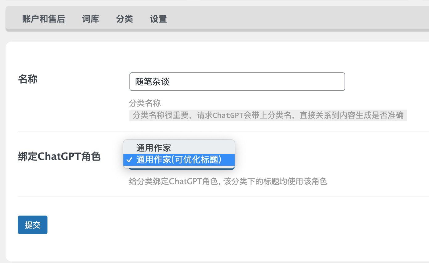
Task: Click the 绑定ChatGPT角色 label
Action: (59, 157)
